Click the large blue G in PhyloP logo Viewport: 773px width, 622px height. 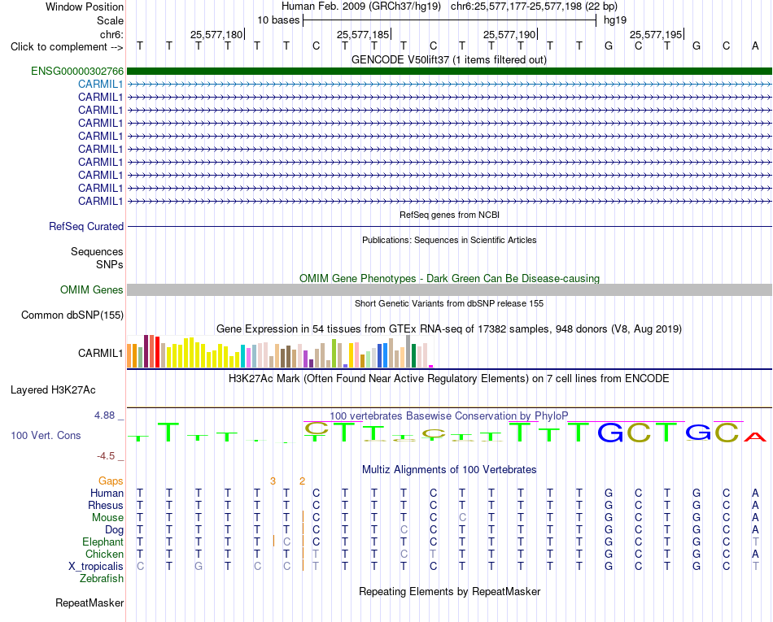click(609, 433)
